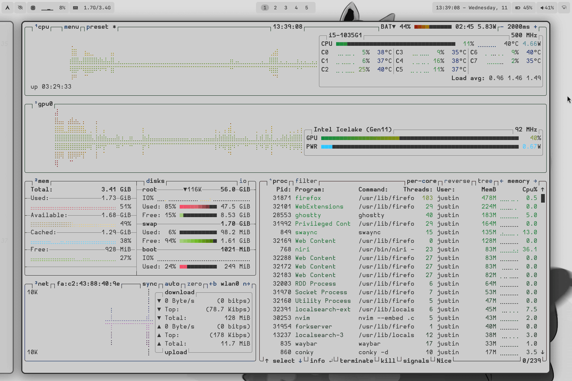Click the battery icon in the top bar
The width and height of the screenshot is (572, 381).
(518, 8)
